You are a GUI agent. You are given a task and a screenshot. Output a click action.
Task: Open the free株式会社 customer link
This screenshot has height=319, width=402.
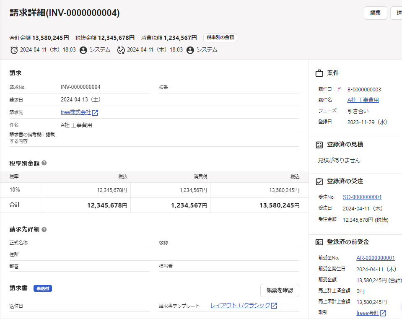pos(76,112)
